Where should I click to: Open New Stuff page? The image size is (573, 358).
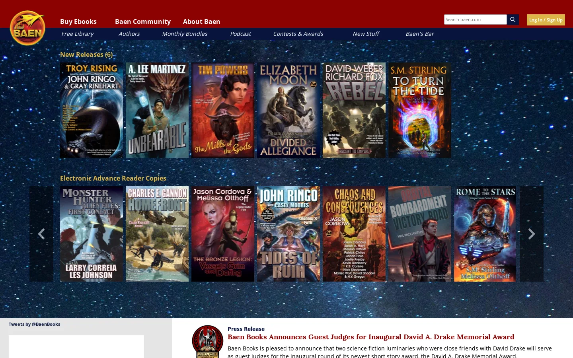(366, 34)
